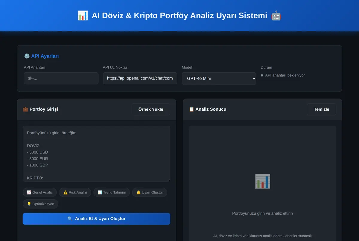Viewport: 359px width, 241px height.
Task: Click the page title 'AI Döviz & Kripto Portföy Analiz Uyarı Sistemi'
Action: pyautogui.click(x=180, y=16)
